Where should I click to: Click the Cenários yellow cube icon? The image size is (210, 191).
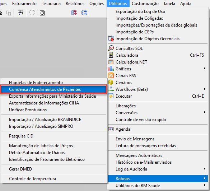pyautogui.click(x=111, y=82)
